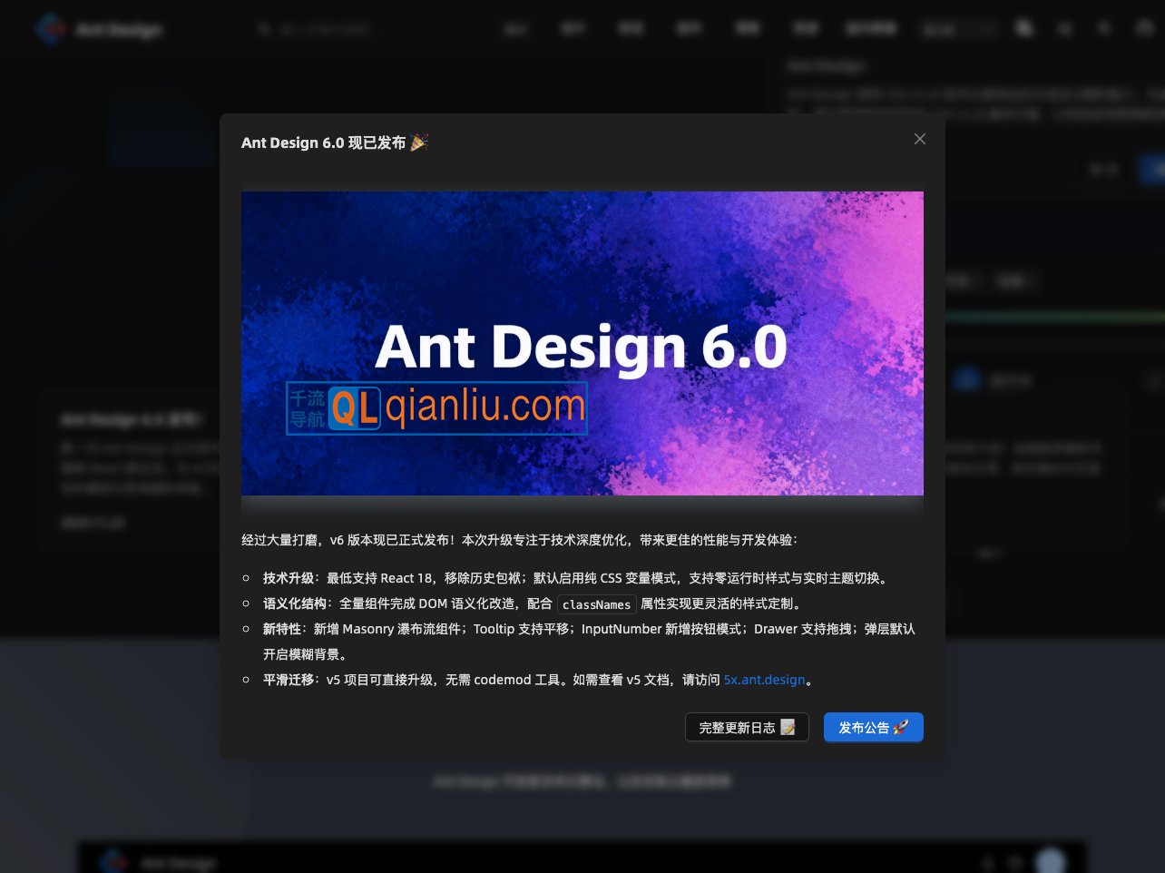Select the last navigation menu item before the search box
Image resolution: width=1165 pixels, height=873 pixels.
tap(871, 28)
